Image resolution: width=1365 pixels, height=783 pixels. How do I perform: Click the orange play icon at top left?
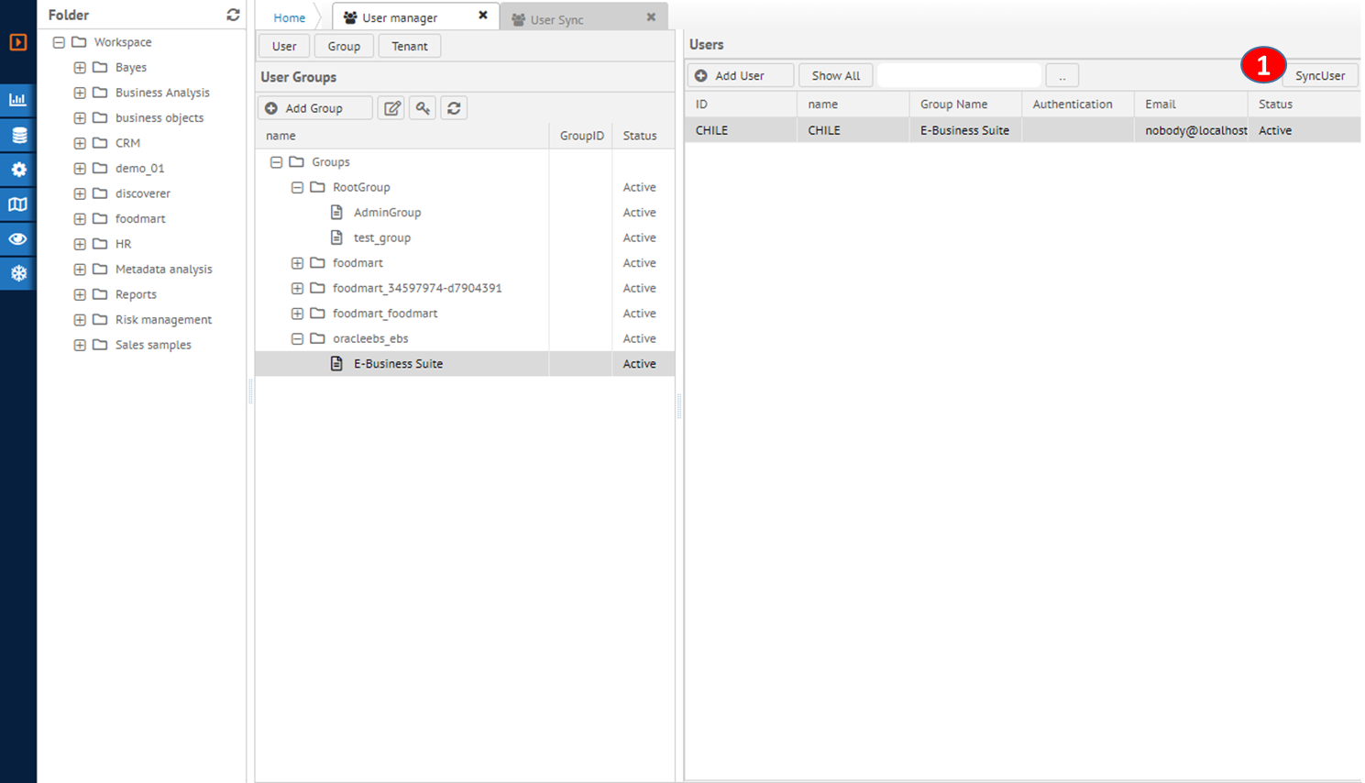pos(17,42)
